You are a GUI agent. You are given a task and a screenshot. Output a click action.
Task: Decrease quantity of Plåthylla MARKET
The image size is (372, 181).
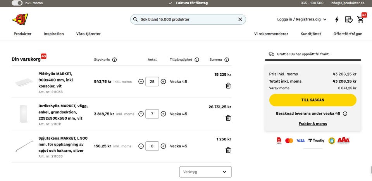141,81
